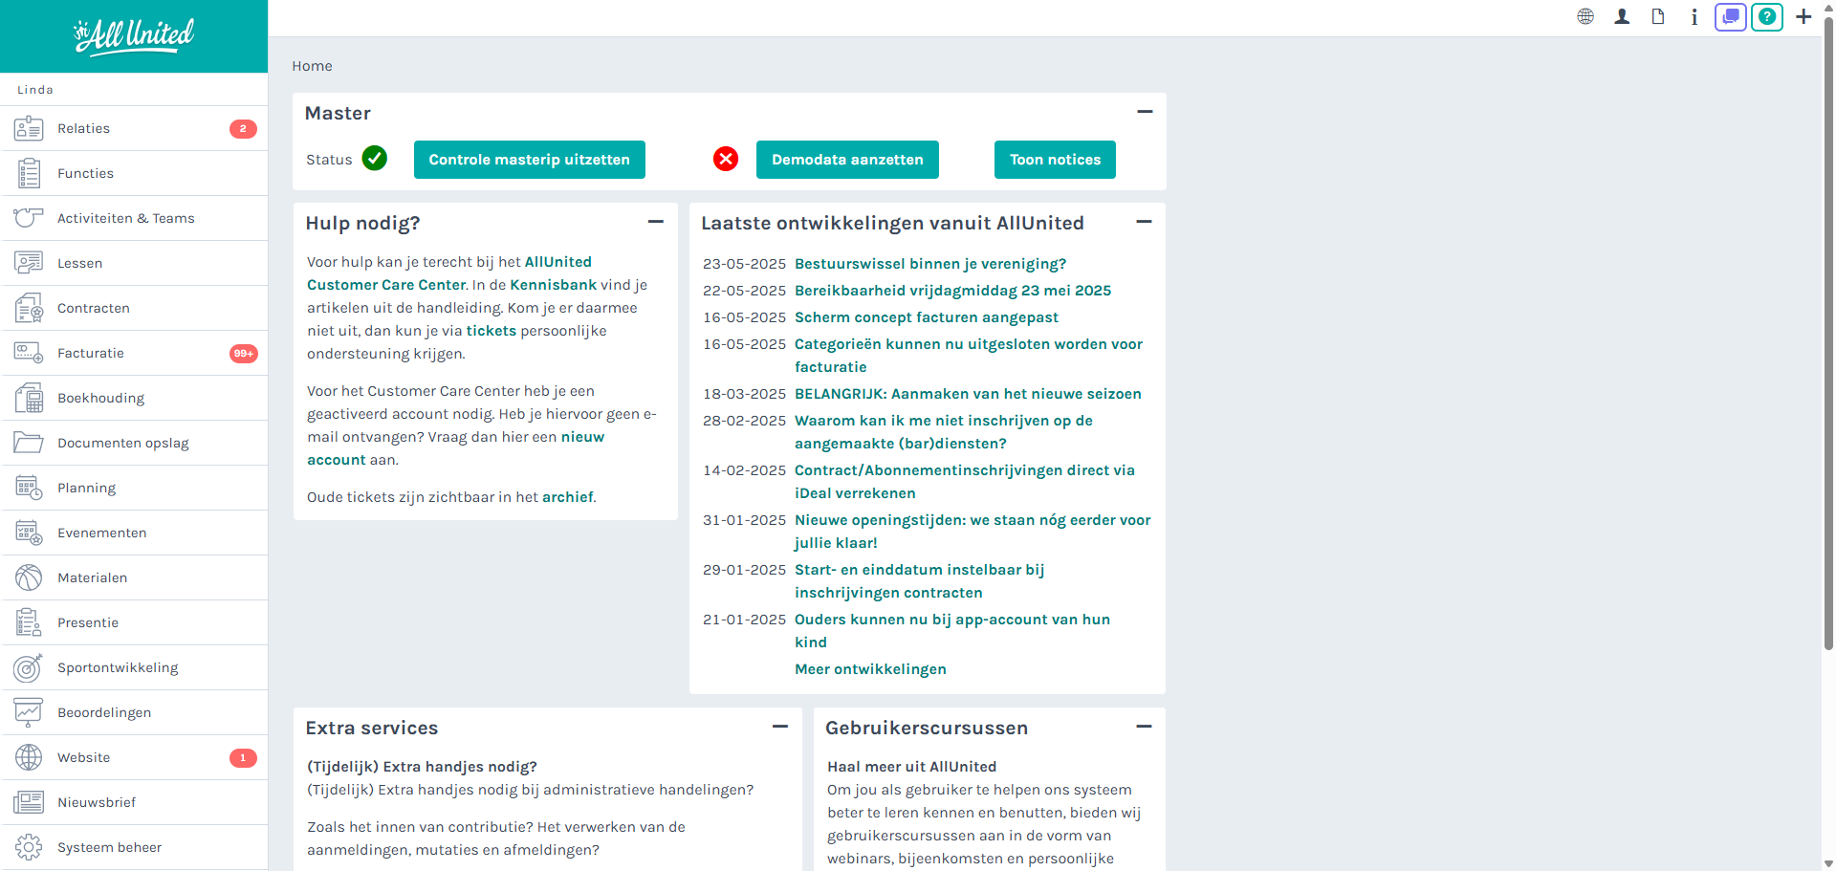Collapse the Extra services panel
Viewport: 1836px width, 871px height.
[x=780, y=727]
